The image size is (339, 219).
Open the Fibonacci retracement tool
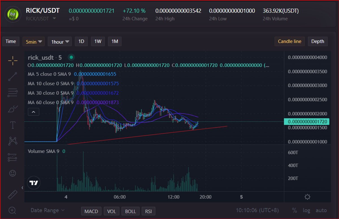pos(13,93)
